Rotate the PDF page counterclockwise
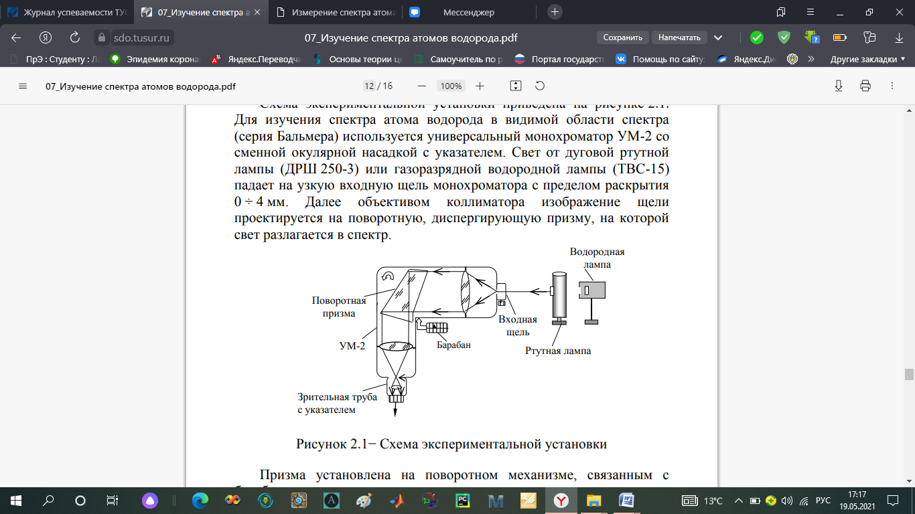Screen dimensions: 915x514 (x=540, y=86)
